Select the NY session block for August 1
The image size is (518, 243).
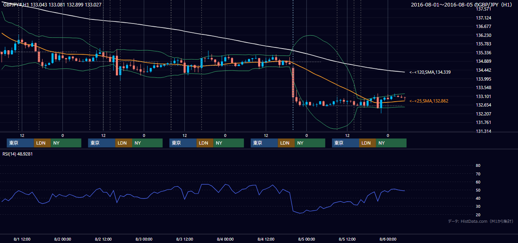click(66, 143)
